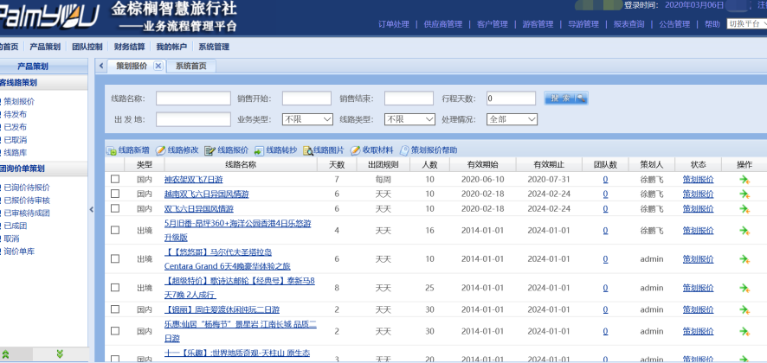
Task: Expand the 线路类型 dropdown
Action: tap(407, 119)
